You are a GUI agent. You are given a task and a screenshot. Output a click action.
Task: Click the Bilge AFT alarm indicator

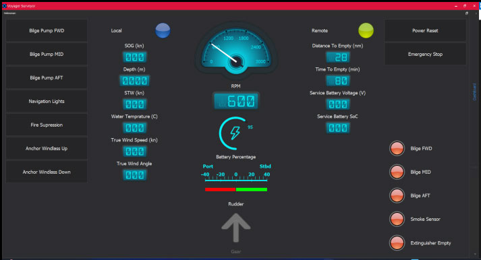tap(397, 196)
